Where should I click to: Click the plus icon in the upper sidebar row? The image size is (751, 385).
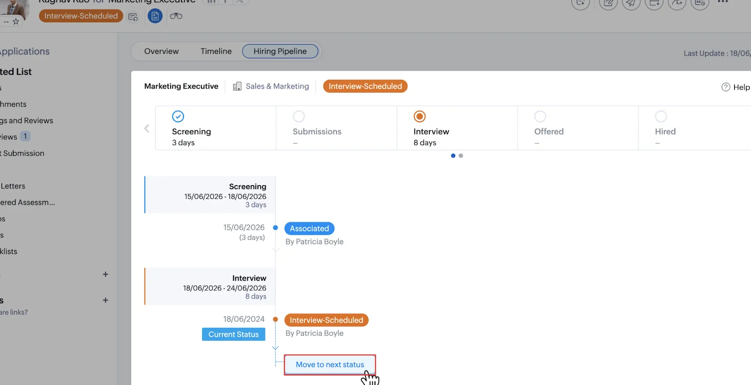pos(106,275)
